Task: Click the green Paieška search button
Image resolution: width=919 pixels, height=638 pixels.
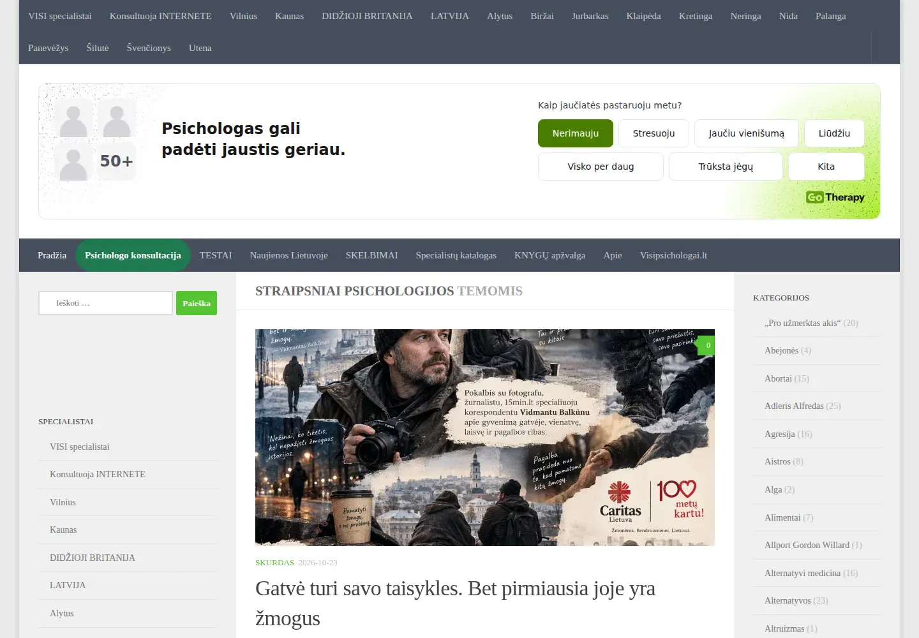Action: [197, 303]
